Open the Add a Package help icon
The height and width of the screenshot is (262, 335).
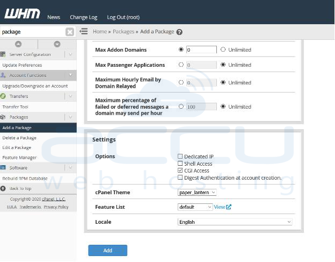coord(179,32)
